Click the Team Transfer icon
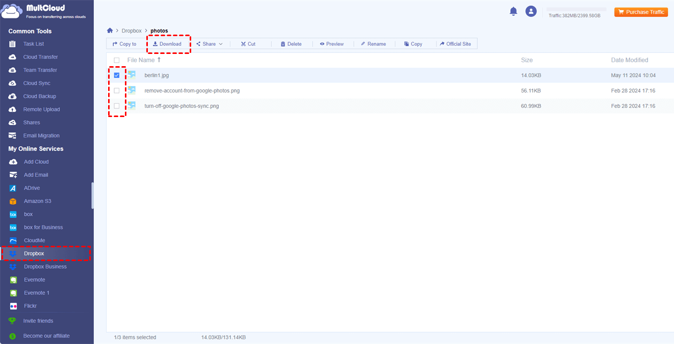This screenshot has width=674, height=344. pos(13,70)
